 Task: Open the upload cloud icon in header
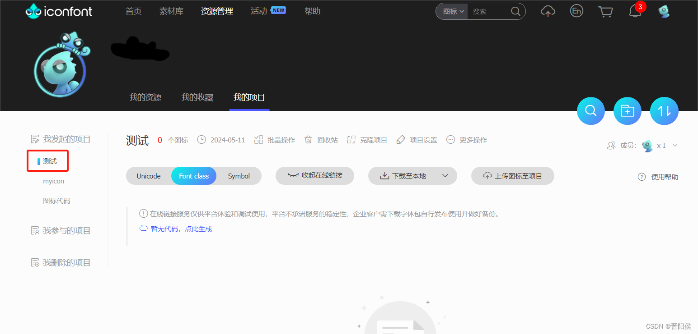coord(548,11)
